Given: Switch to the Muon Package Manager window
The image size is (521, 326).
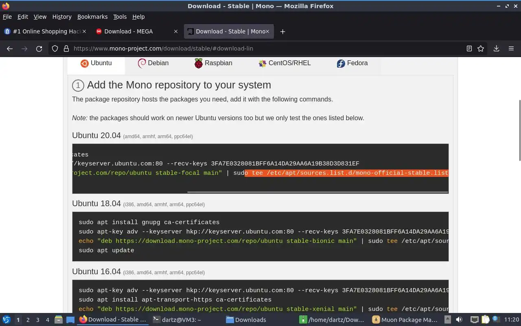Looking at the screenshot, I should click(x=405, y=320).
